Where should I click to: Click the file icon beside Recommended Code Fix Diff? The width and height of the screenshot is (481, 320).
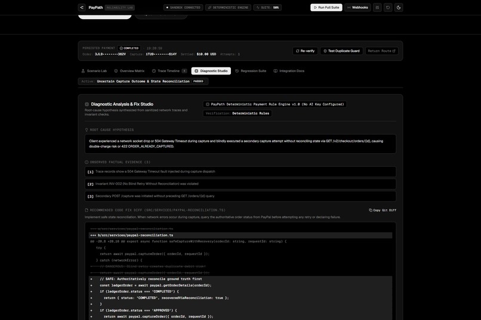tap(87, 210)
